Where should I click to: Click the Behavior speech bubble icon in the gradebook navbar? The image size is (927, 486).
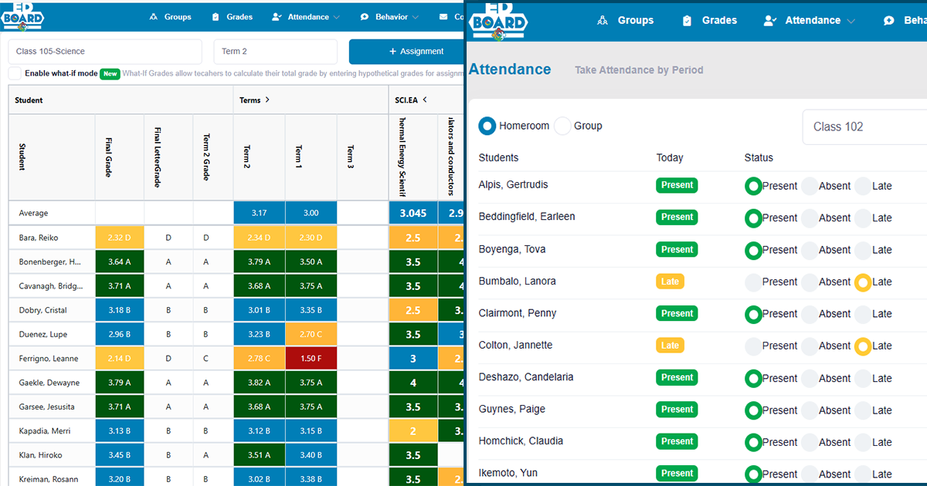tap(365, 17)
